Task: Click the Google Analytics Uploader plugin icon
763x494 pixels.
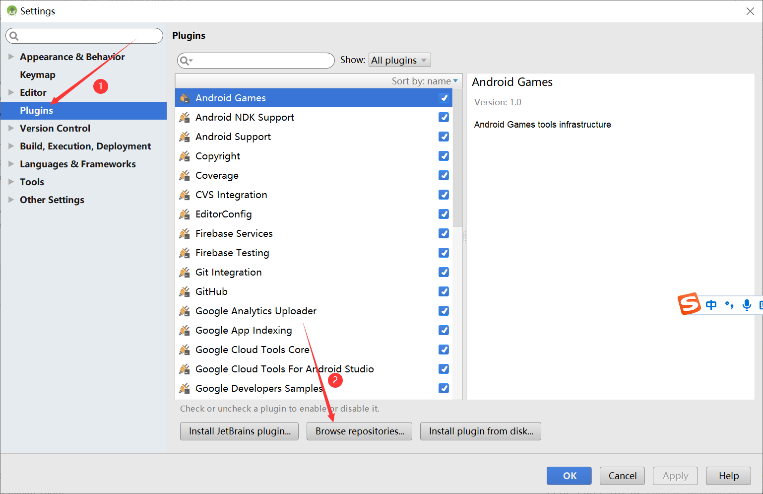Action: [185, 311]
